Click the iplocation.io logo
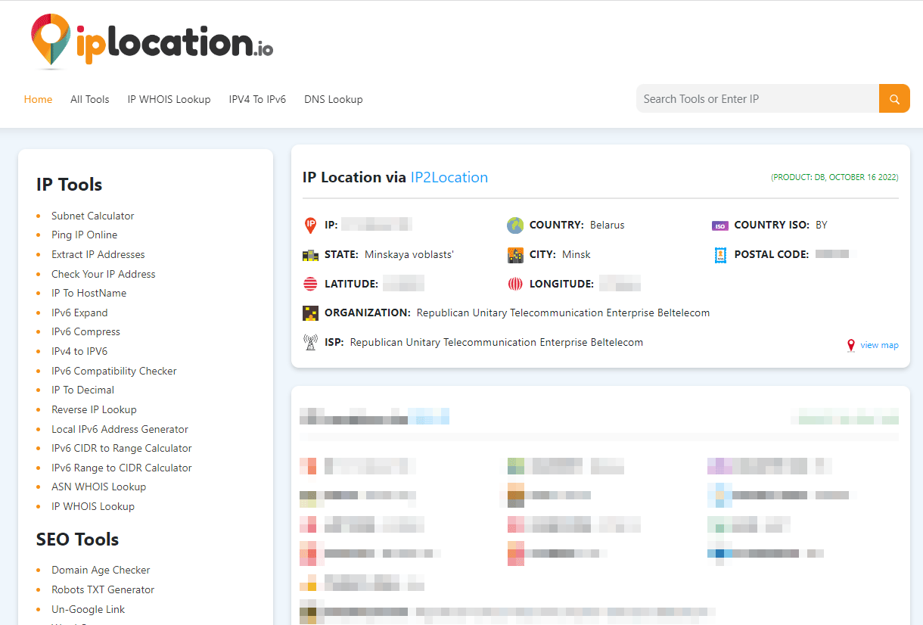This screenshot has height=625, width=923. coord(152,41)
